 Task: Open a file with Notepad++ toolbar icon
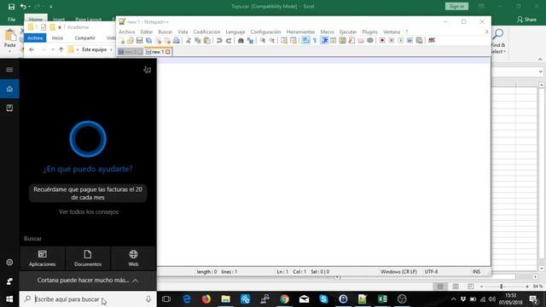click(131, 40)
